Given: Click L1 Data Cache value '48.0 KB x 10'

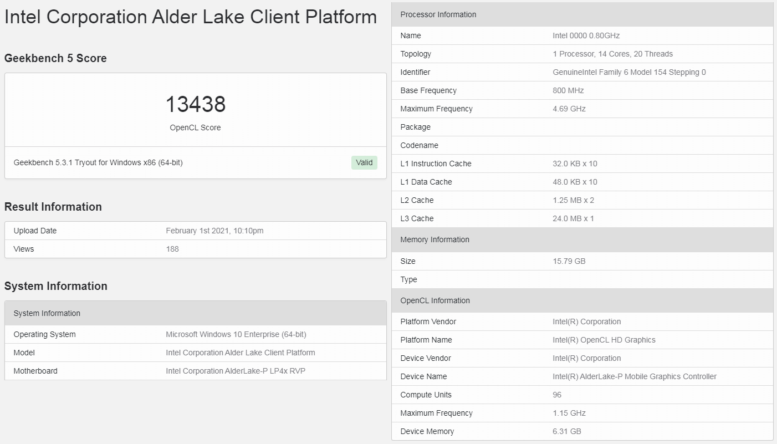Looking at the screenshot, I should 575,182.
